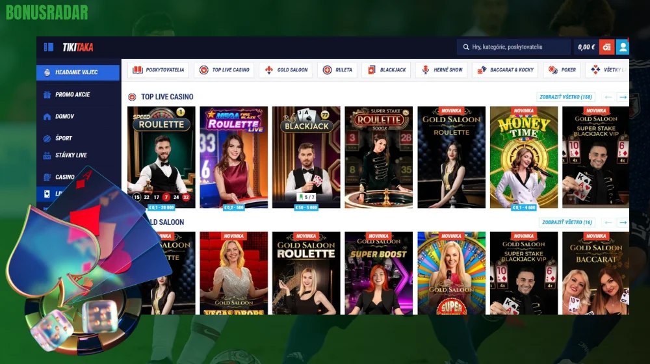This screenshot has width=650, height=364.
Task: Toggle the sidebar menu icon beside TikiTaka logo
Action: tap(49, 47)
